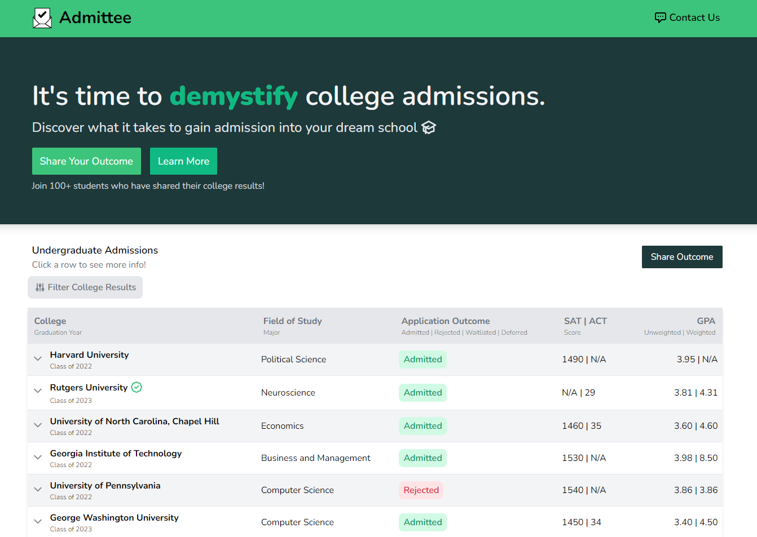Click the 'Join 100+ students' text
This screenshot has height=537, width=757.
coord(148,186)
